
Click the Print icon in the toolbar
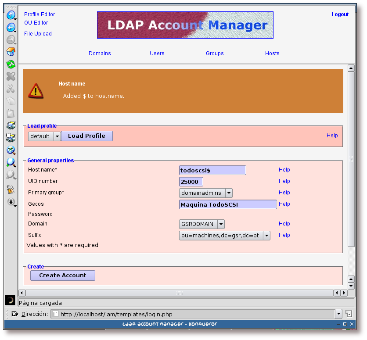coord(11,125)
